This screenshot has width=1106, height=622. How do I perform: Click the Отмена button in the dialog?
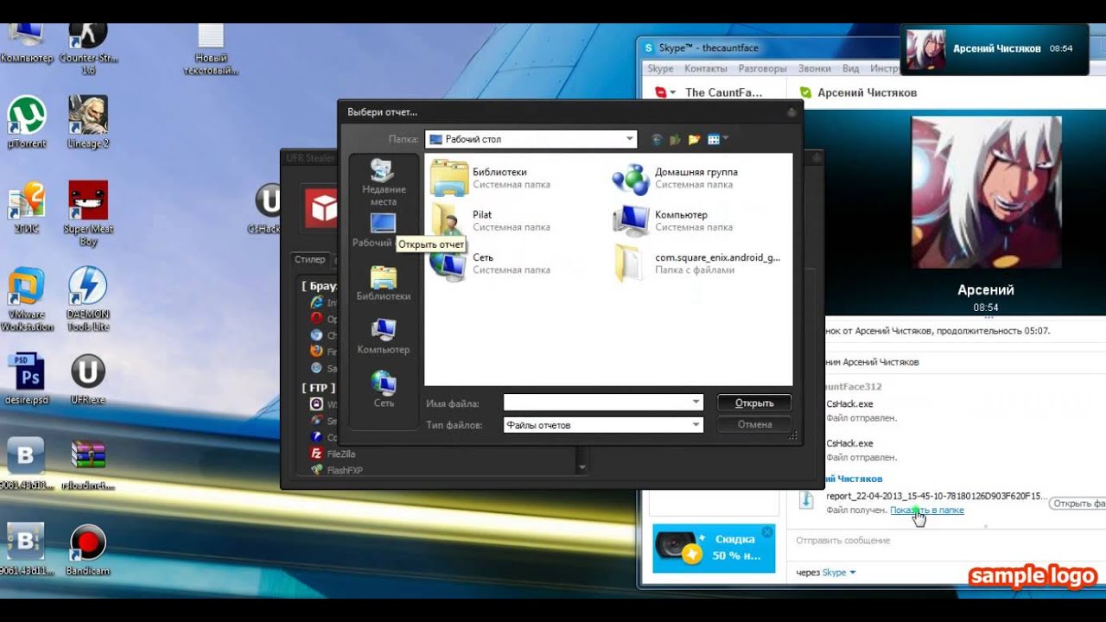[754, 424]
